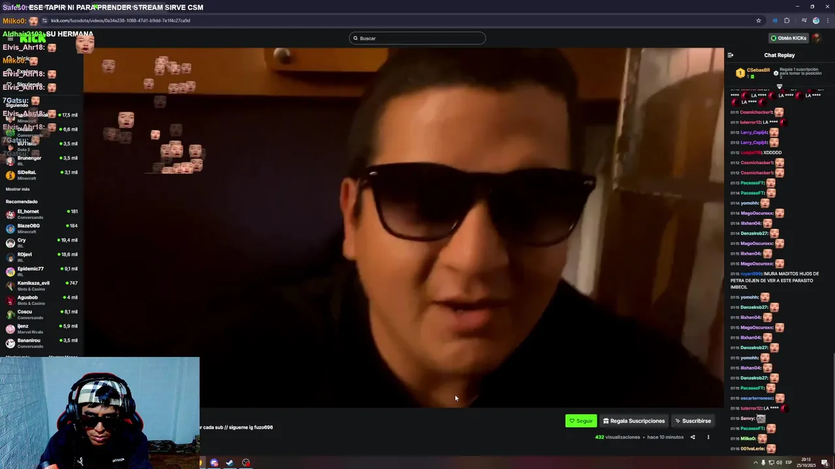Viewport: 835px width, 469px height.
Task: Show hidden system tray icons arrow
Action: click(x=755, y=462)
